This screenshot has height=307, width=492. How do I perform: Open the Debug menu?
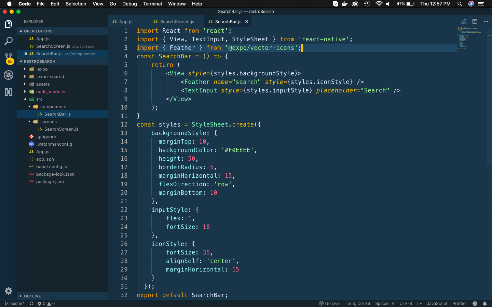point(129,4)
